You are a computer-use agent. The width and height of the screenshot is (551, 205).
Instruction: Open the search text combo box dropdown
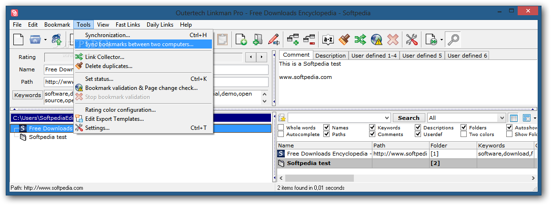coord(387,118)
